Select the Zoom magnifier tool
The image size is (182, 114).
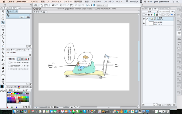(x=3, y=11)
